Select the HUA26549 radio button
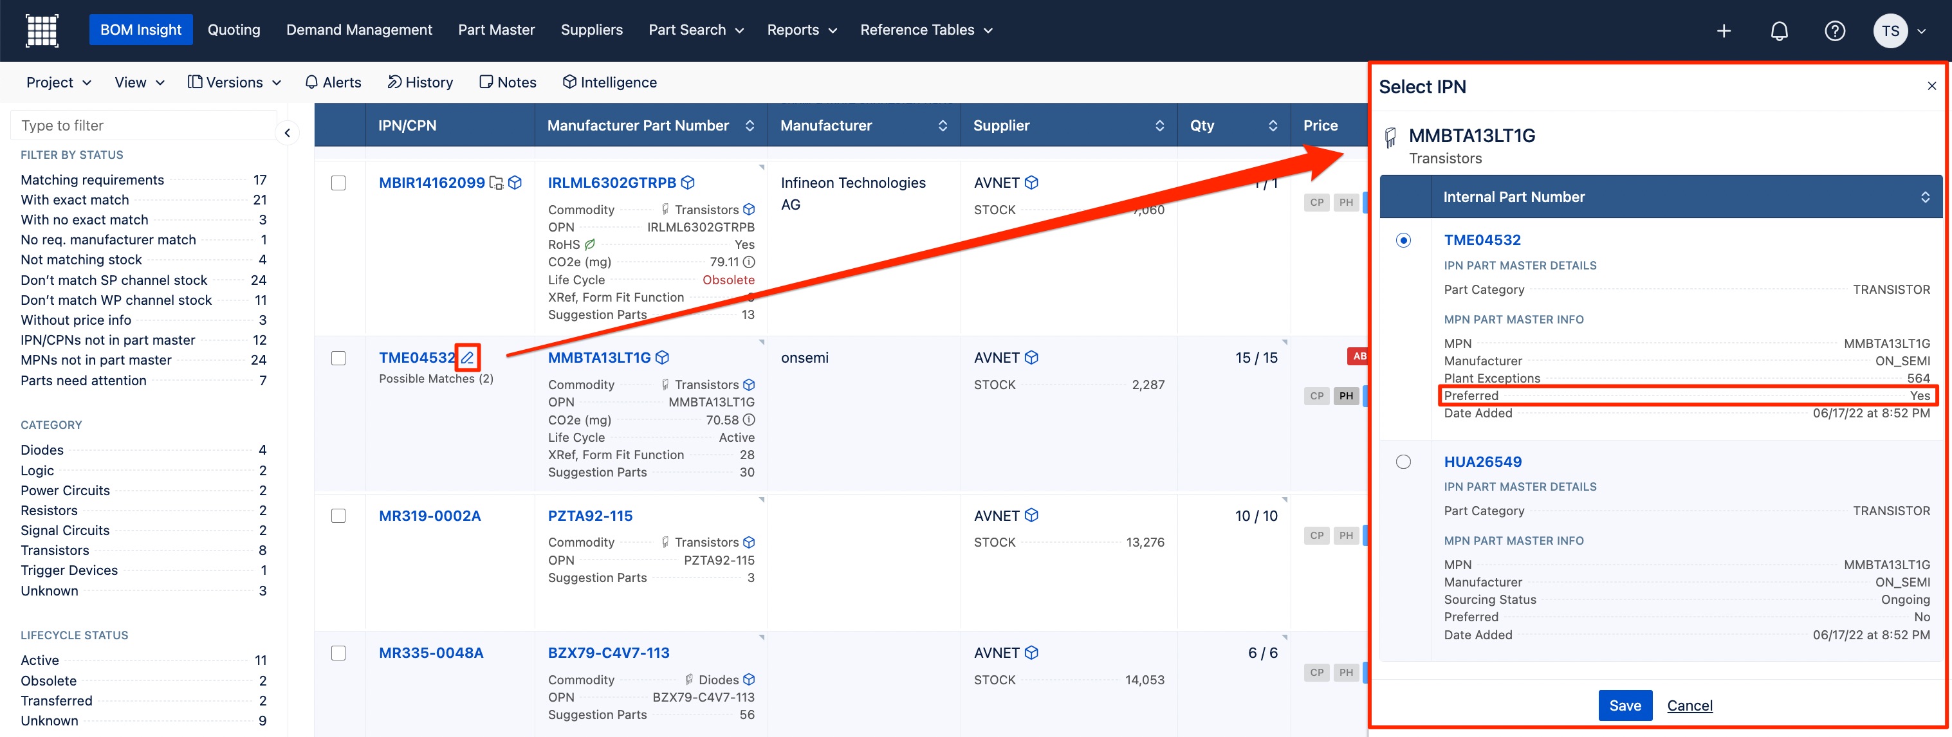This screenshot has height=737, width=1952. [x=1403, y=461]
